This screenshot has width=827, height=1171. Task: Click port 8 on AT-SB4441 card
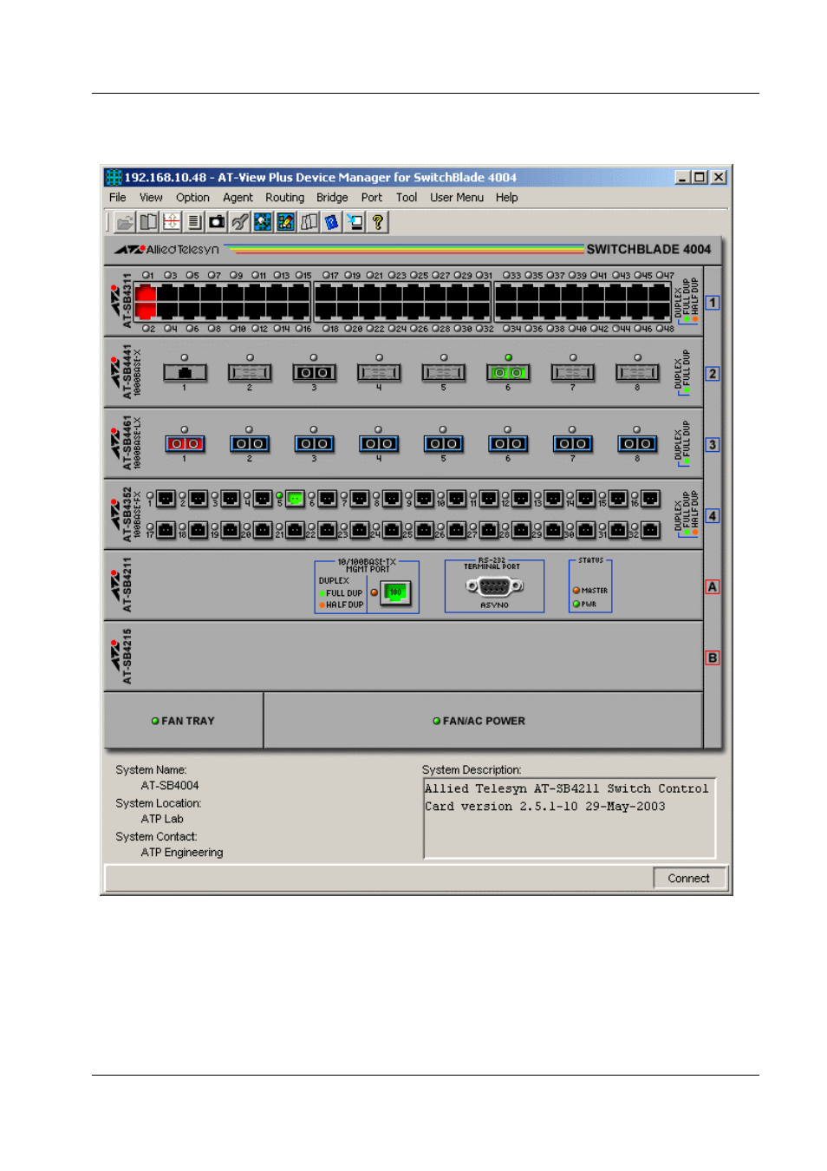coord(637,373)
